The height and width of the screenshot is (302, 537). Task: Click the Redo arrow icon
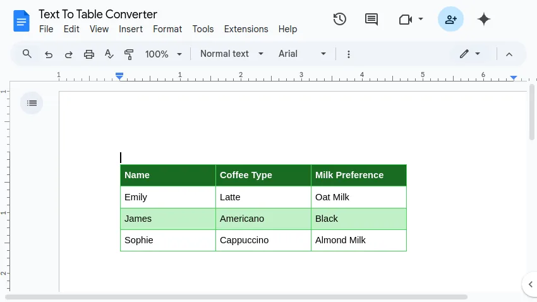69,54
